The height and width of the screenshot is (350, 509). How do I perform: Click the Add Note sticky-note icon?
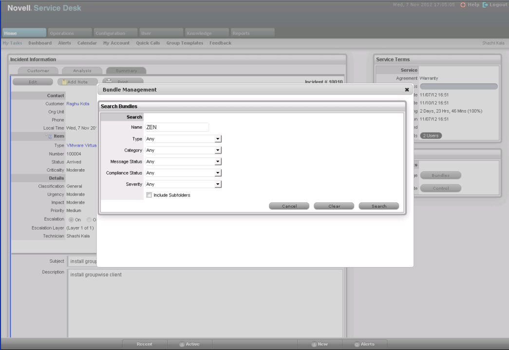coord(63,82)
